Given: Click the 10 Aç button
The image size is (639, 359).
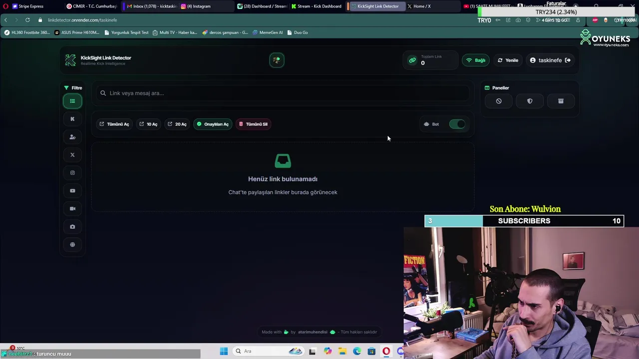Looking at the screenshot, I should point(148,124).
